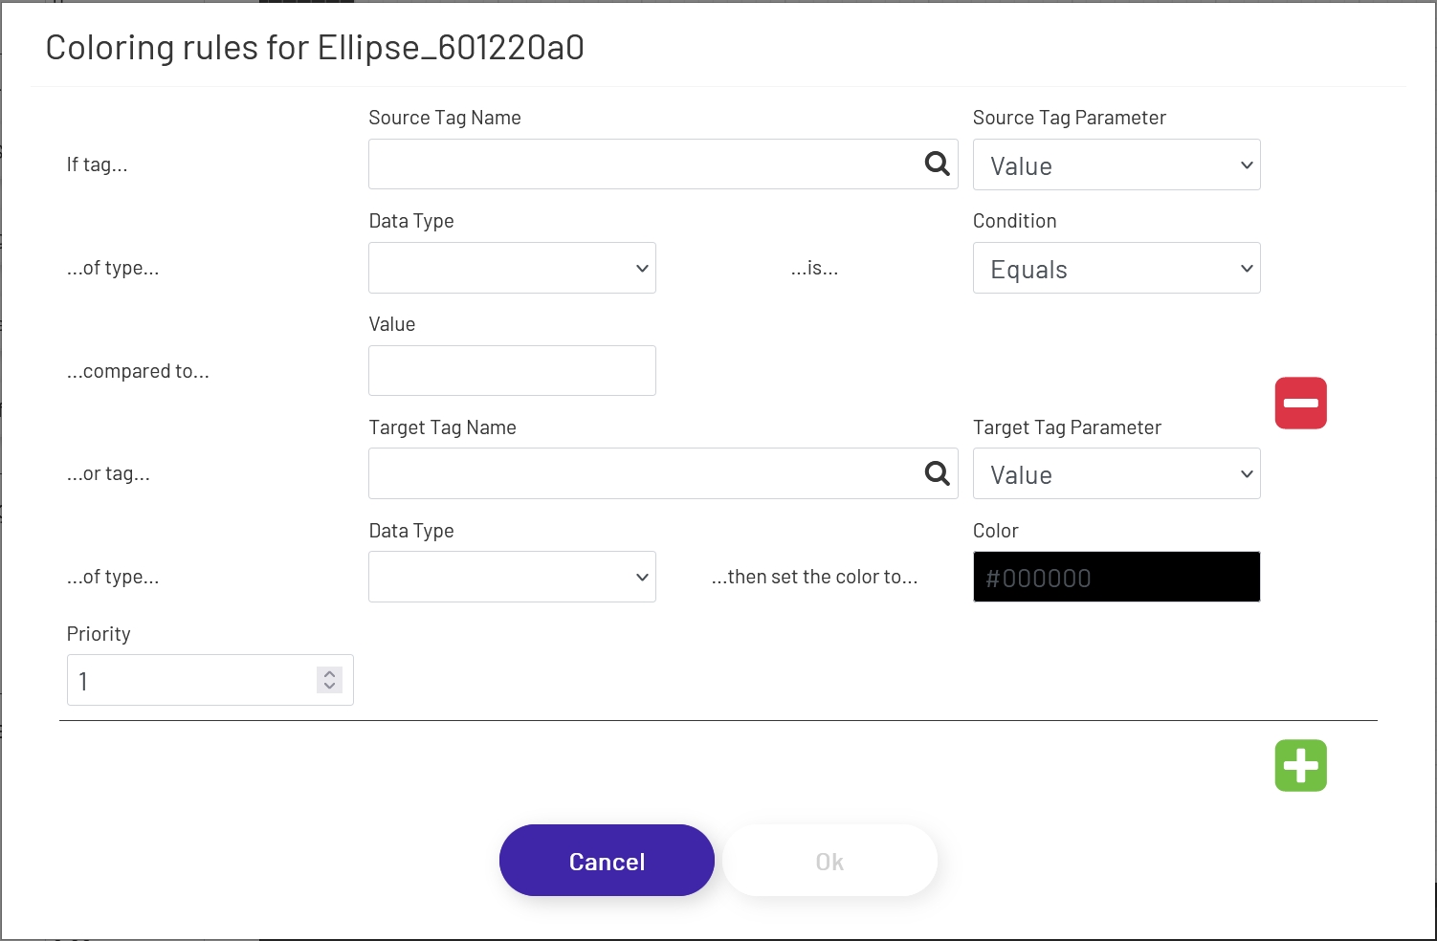
Task: Click inside the Priority number field
Action: point(191,680)
